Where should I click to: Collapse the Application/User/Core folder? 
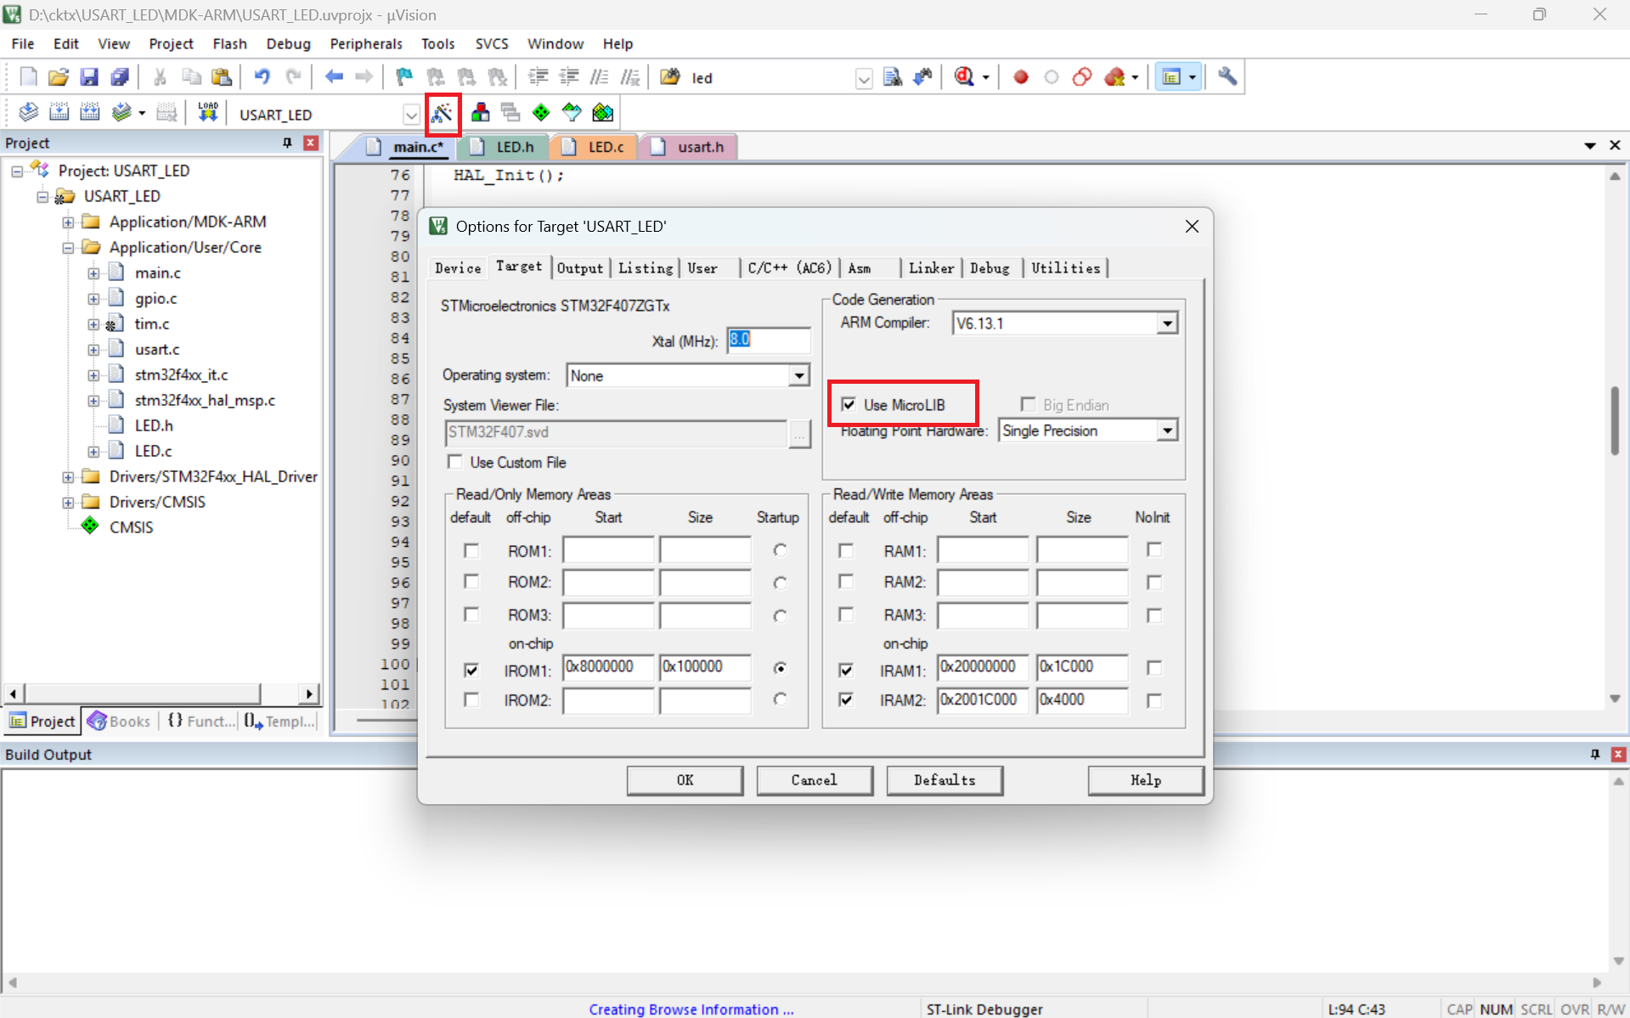(x=68, y=248)
